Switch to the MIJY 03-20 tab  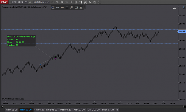pyautogui.click(x=108, y=110)
